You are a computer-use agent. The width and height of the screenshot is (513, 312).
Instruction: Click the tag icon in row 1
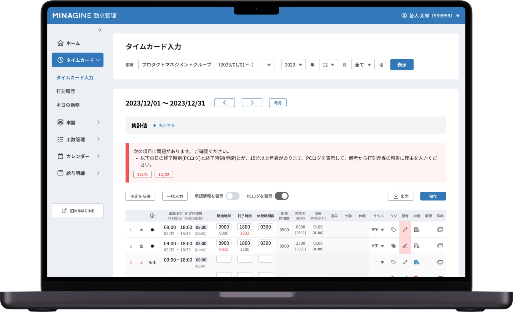pos(393,230)
